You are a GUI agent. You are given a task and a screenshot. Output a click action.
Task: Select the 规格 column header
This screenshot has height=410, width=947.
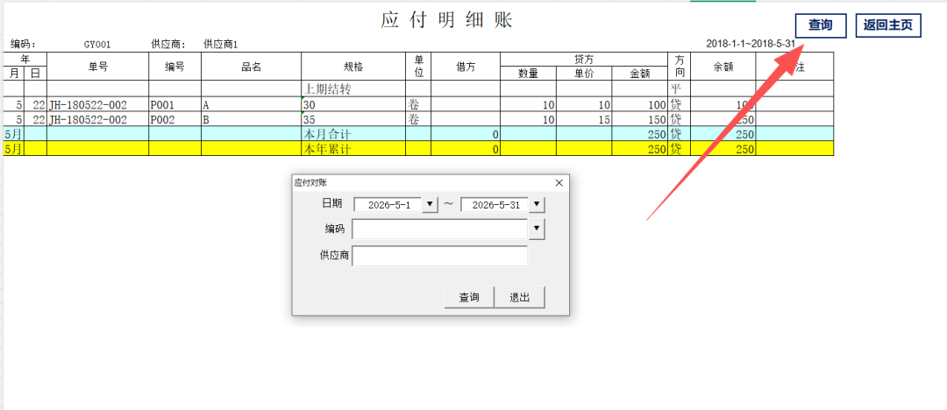click(353, 67)
